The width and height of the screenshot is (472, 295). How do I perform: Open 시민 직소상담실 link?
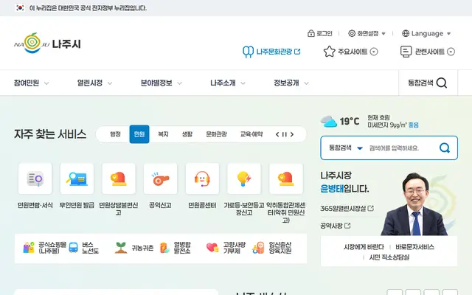(389, 257)
